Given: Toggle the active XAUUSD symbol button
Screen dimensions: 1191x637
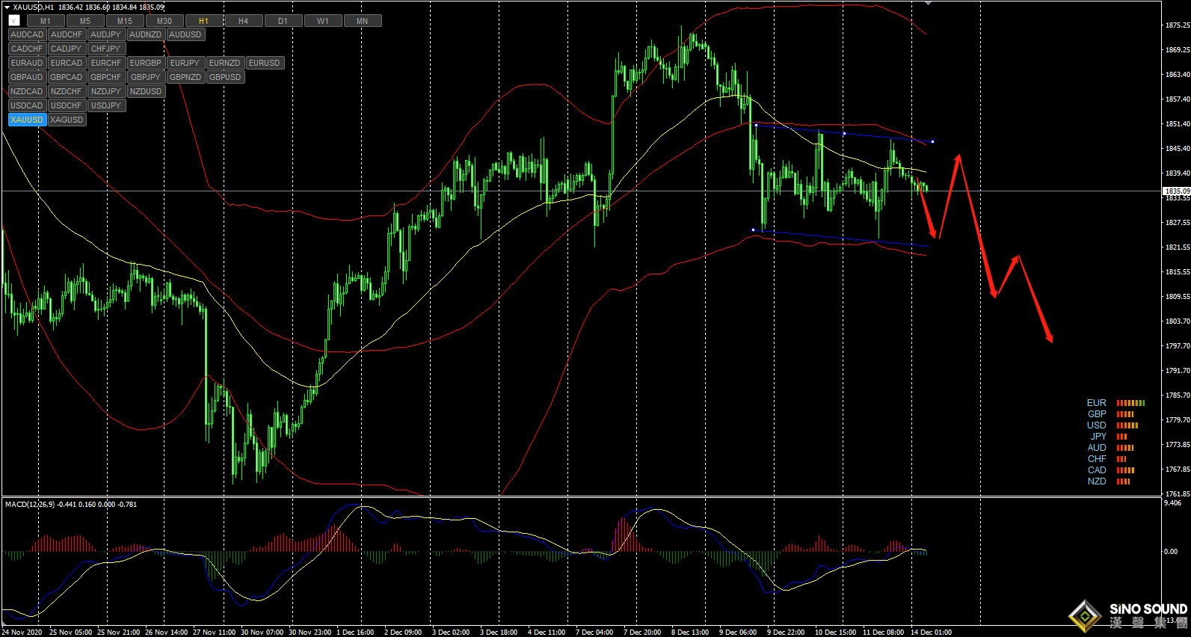Looking at the screenshot, I should (x=27, y=120).
